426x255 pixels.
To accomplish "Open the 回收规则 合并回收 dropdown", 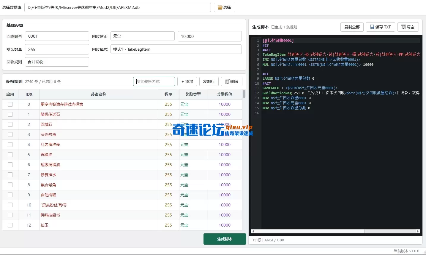I will pos(57,62).
